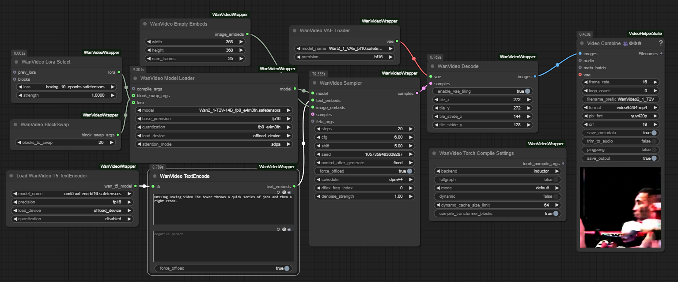
Task: Open the lora dropdown with boxing_10_epochs.safetensors
Action: 67,87
